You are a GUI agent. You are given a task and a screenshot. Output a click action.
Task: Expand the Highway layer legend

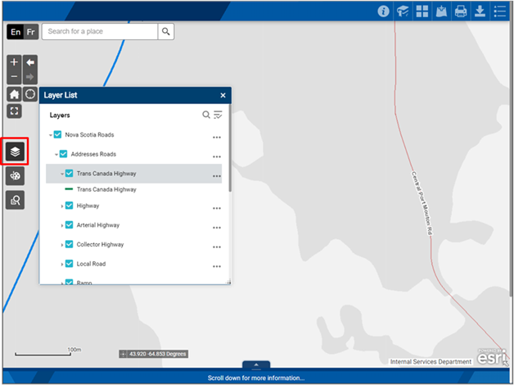click(62, 206)
